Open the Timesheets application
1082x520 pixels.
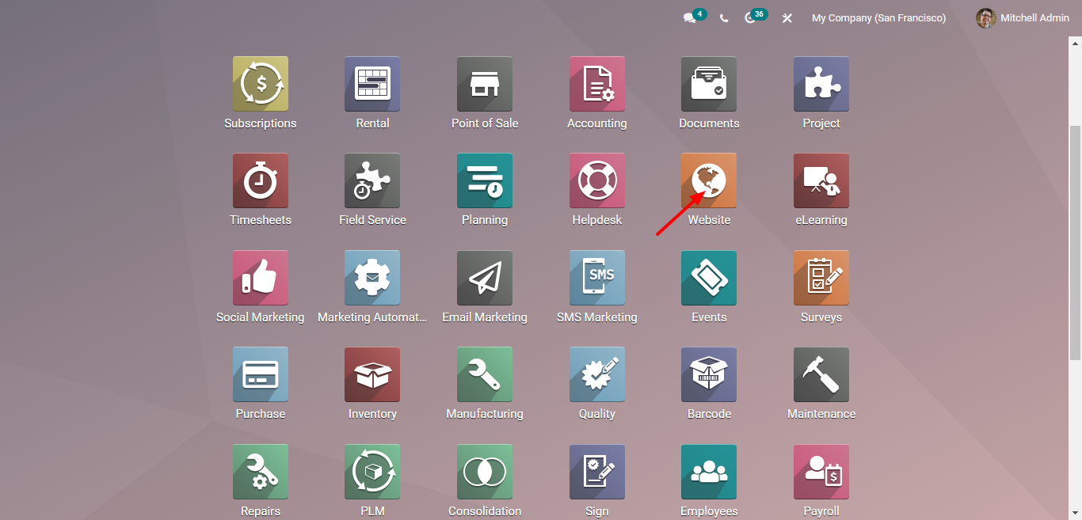pyautogui.click(x=260, y=180)
